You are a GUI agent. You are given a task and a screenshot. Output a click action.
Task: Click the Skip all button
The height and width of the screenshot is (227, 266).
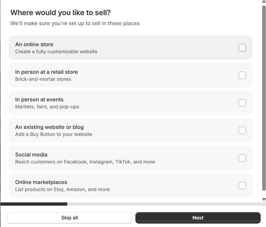click(x=69, y=217)
